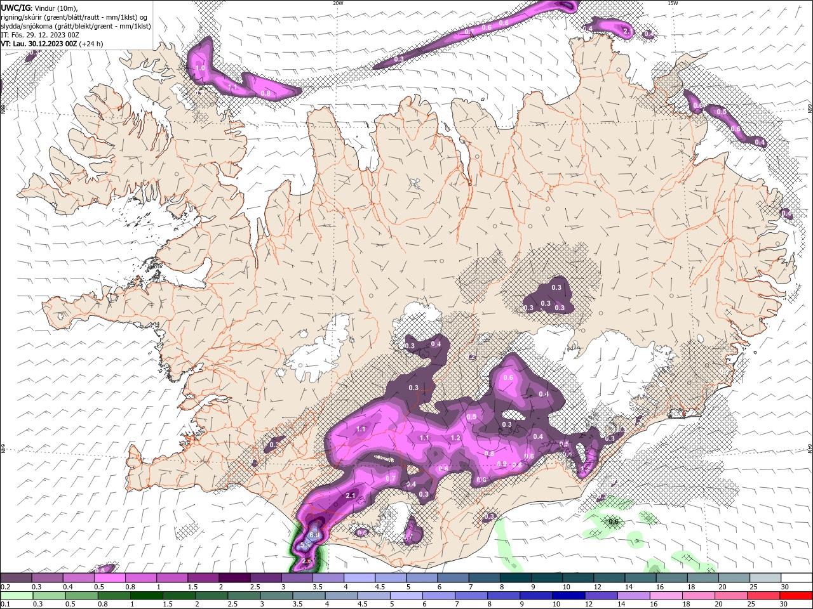
Task: Select the light pink 16 rain legend swatch
Action: pyautogui.click(x=666, y=596)
